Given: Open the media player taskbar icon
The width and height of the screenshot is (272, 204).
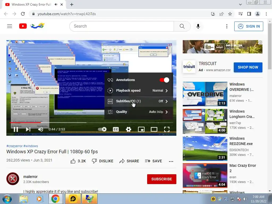Looking at the screenshot, I should click(39, 199).
